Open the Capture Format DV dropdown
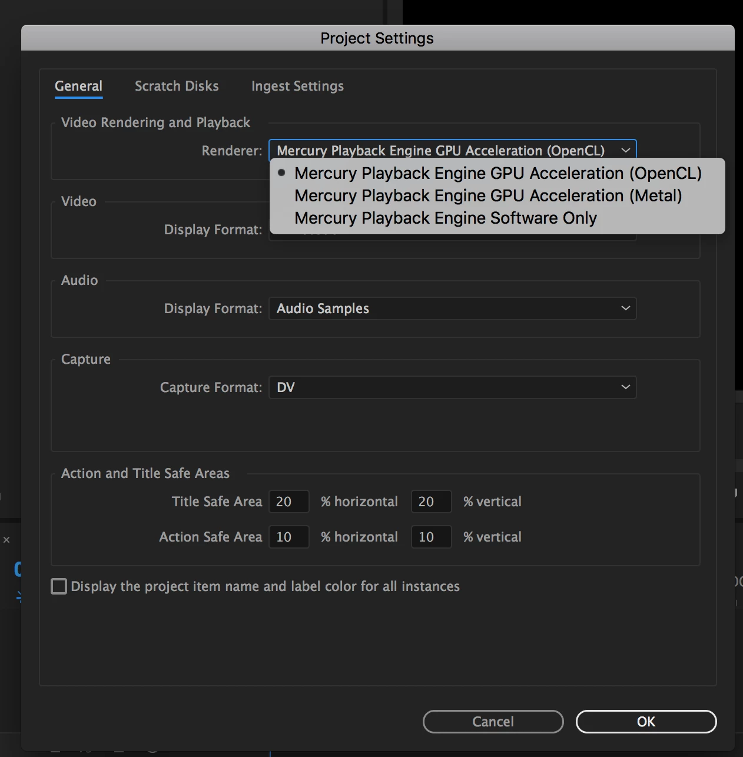The height and width of the screenshot is (757, 743). (x=453, y=387)
